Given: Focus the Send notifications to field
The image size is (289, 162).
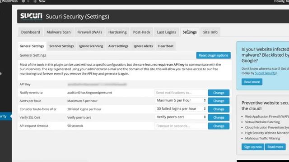Looking at the screenshot, I should tap(181, 93).
